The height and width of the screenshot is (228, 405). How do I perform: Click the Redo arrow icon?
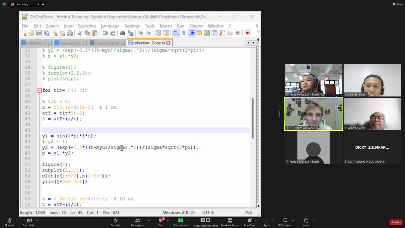[x=113, y=33]
